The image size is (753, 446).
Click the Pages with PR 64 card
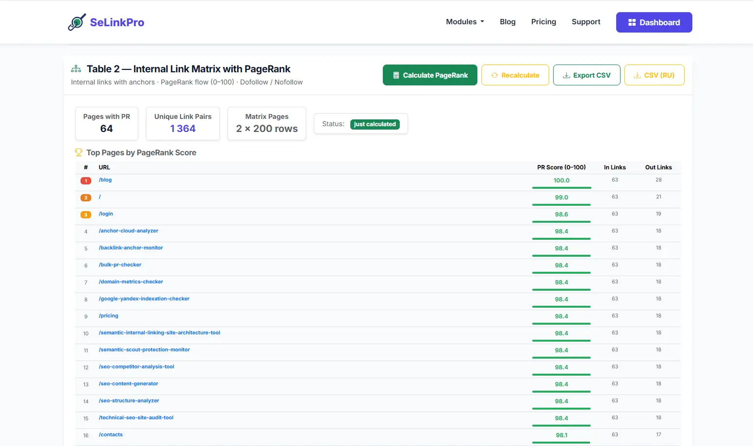click(107, 123)
